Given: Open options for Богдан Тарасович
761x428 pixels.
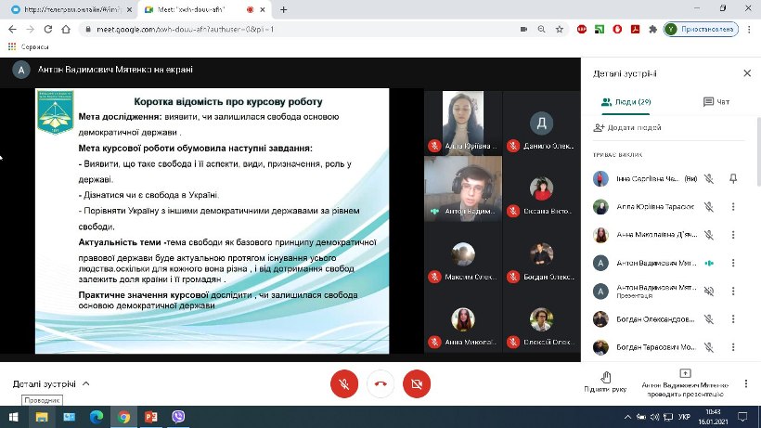Looking at the screenshot, I should (733, 347).
